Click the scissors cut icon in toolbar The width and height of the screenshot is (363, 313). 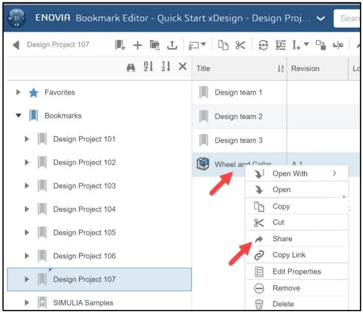coord(240,45)
